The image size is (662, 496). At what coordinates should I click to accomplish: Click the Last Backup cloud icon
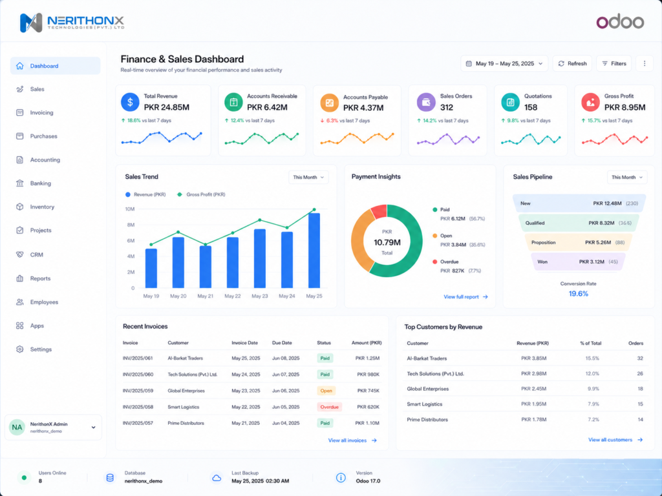tap(217, 478)
